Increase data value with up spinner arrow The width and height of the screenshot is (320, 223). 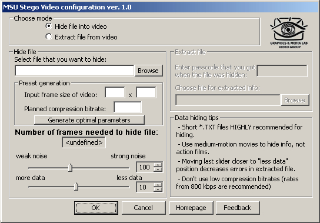[158, 184]
